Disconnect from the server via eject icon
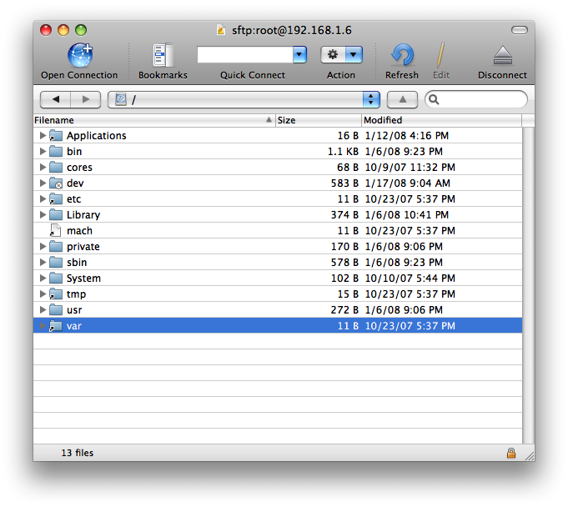This screenshot has width=568, height=507. click(x=503, y=55)
